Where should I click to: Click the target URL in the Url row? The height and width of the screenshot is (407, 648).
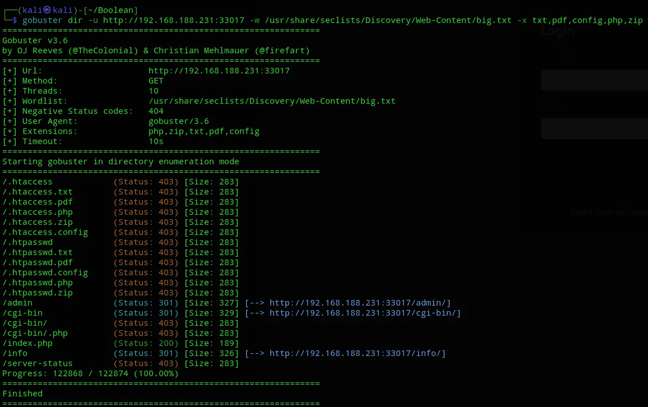click(x=219, y=71)
